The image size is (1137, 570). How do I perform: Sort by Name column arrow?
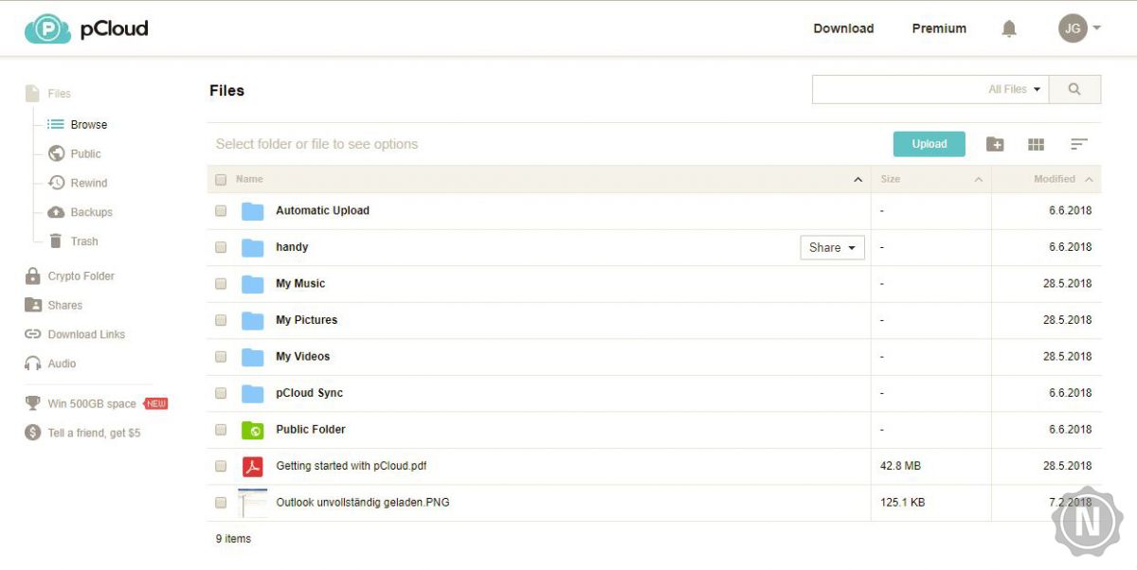pos(858,179)
